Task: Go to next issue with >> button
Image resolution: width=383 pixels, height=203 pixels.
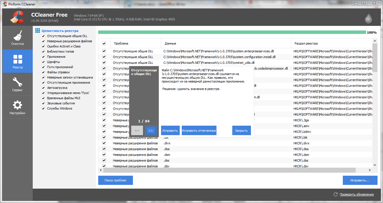Action: coord(151,131)
